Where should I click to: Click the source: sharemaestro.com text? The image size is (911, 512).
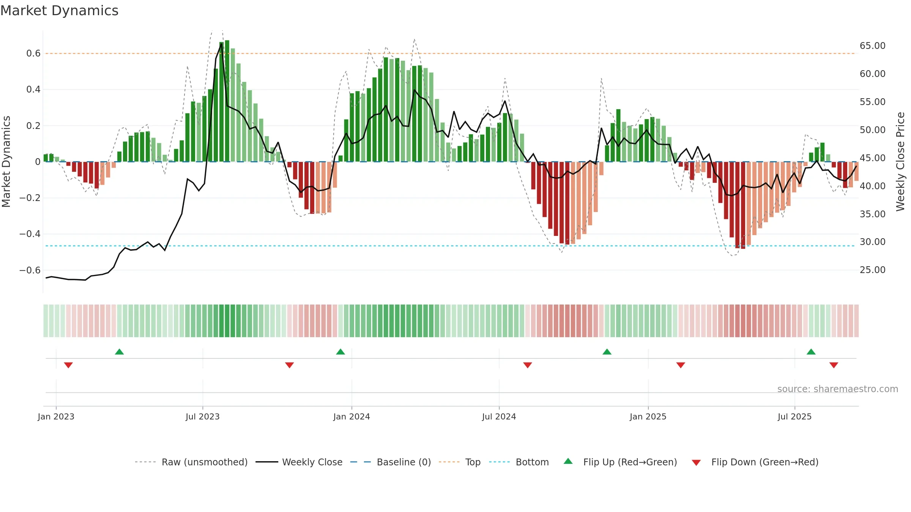point(838,389)
